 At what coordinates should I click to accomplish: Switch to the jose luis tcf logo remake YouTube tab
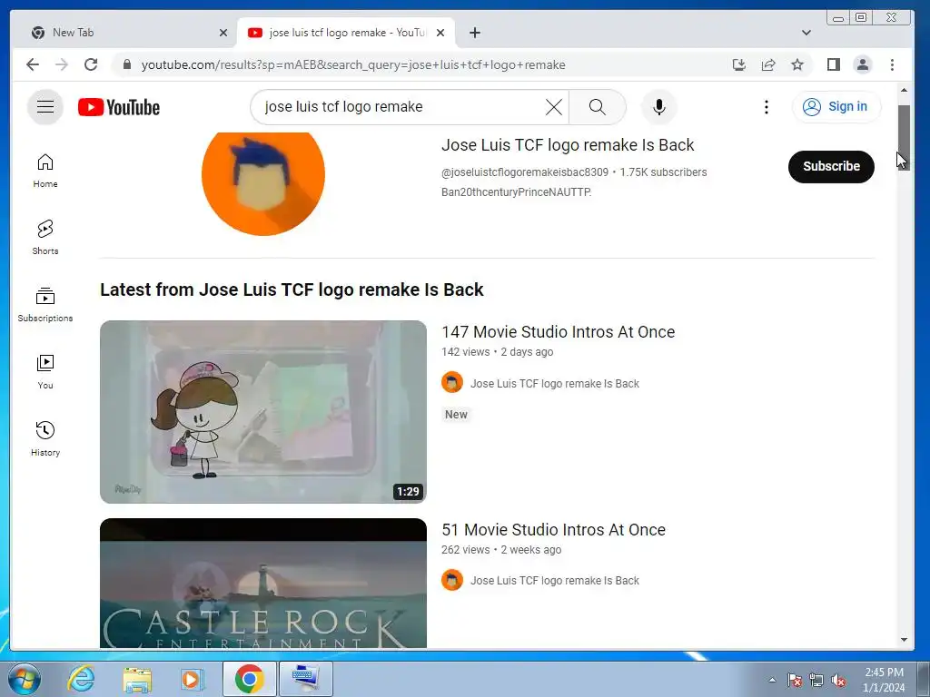coord(347,33)
